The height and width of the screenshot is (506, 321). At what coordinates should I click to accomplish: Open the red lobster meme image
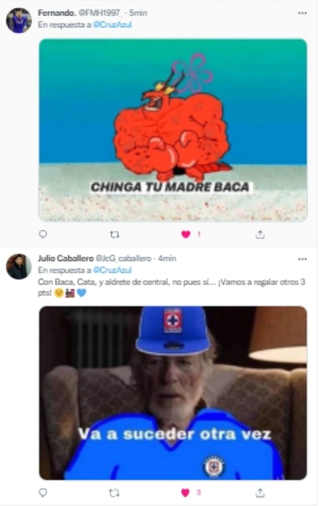pyautogui.click(x=173, y=130)
